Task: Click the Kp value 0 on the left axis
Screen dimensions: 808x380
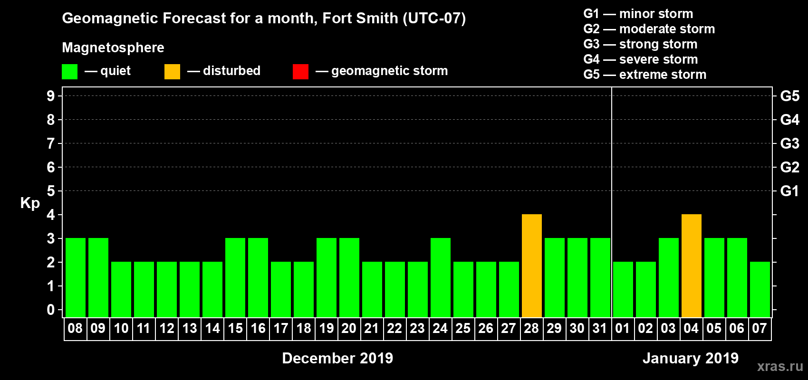Action: pos(51,310)
